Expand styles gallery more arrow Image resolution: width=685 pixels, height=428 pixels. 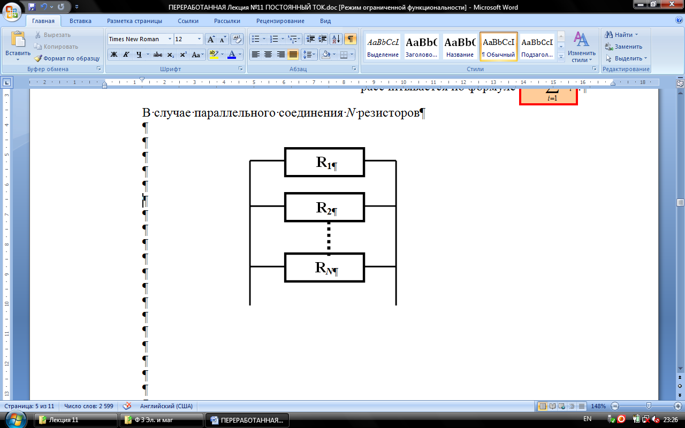561,58
